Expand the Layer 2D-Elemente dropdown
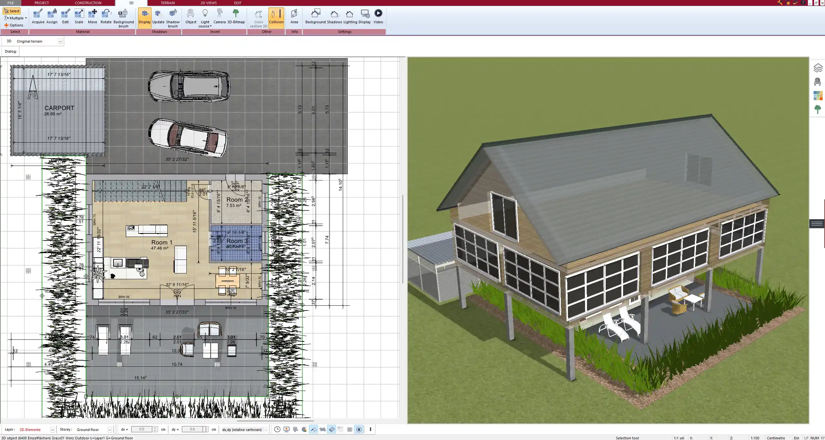The image size is (825, 440). pyautogui.click(x=52, y=430)
